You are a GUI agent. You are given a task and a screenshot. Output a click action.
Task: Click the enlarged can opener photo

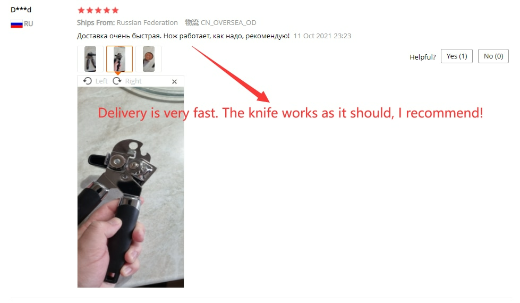click(x=131, y=187)
